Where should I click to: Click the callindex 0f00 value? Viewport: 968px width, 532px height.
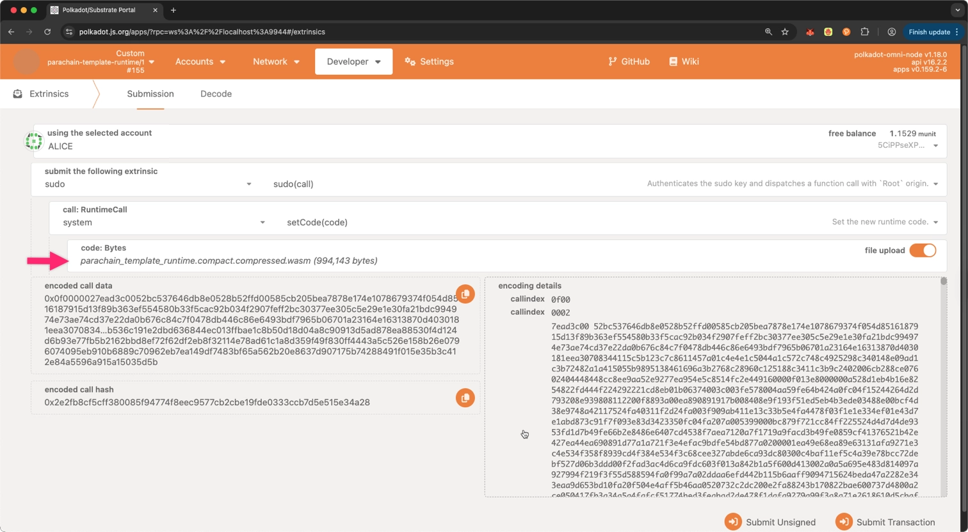[560, 300]
